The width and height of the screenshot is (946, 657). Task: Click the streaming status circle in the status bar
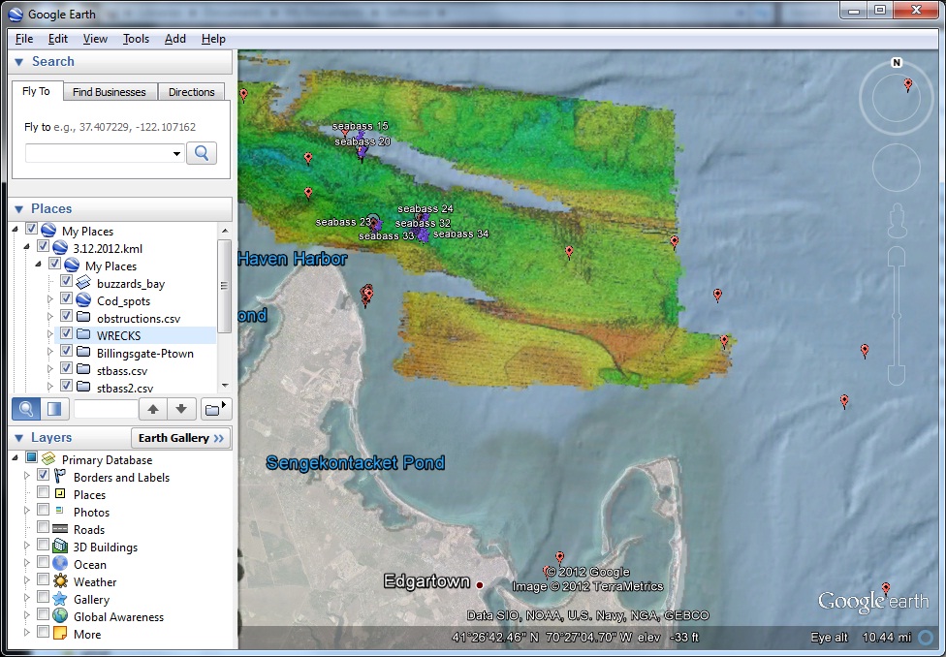(x=926, y=637)
